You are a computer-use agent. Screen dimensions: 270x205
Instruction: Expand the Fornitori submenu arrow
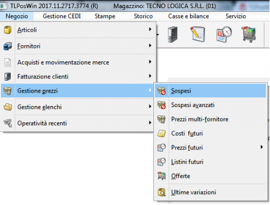pyautogui.click(x=150, y=46)
